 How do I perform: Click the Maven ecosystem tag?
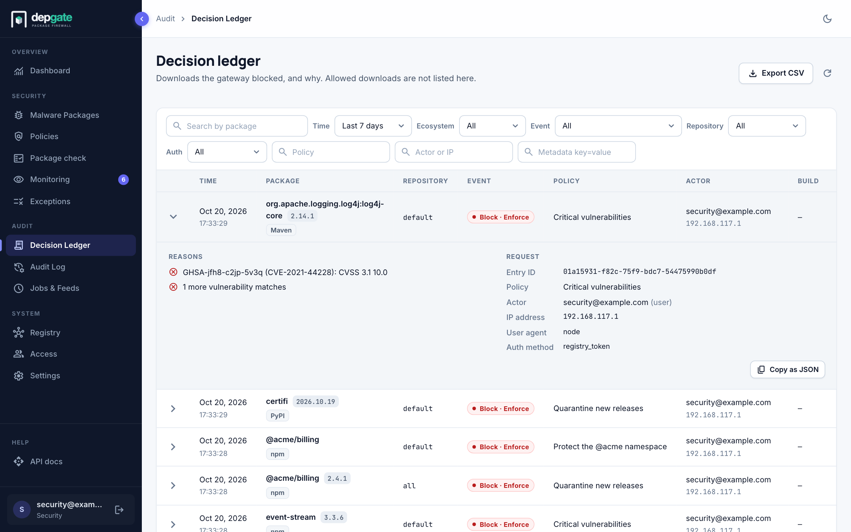click(x=281, y=230)
